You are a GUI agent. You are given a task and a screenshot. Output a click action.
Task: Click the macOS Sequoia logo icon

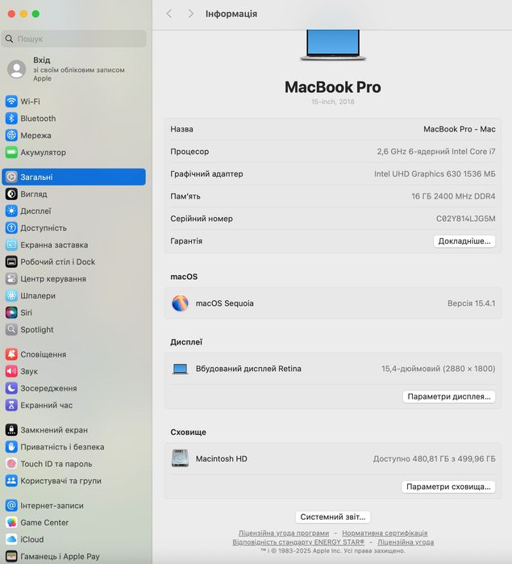[x=180, y=303]
